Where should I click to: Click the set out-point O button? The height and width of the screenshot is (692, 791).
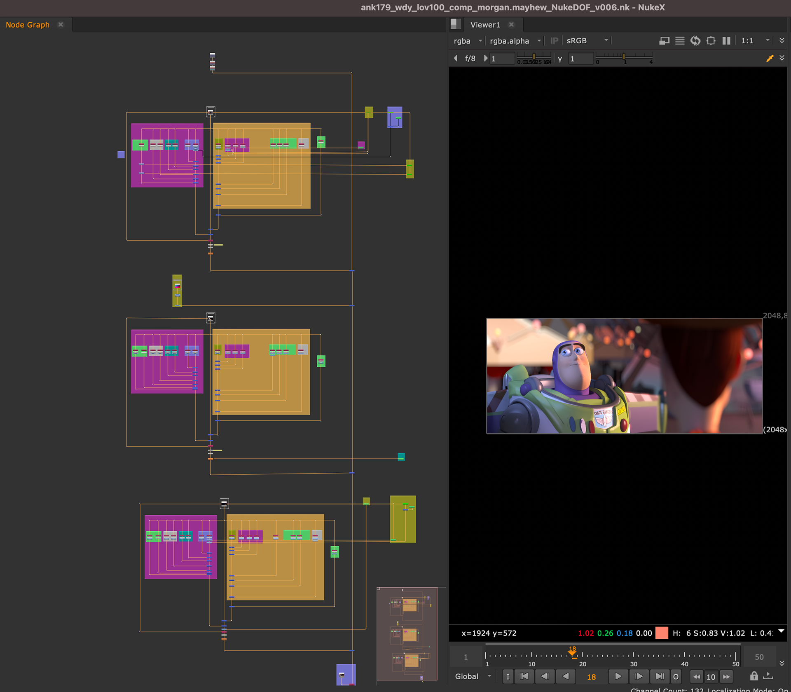[x=676, y=676]
